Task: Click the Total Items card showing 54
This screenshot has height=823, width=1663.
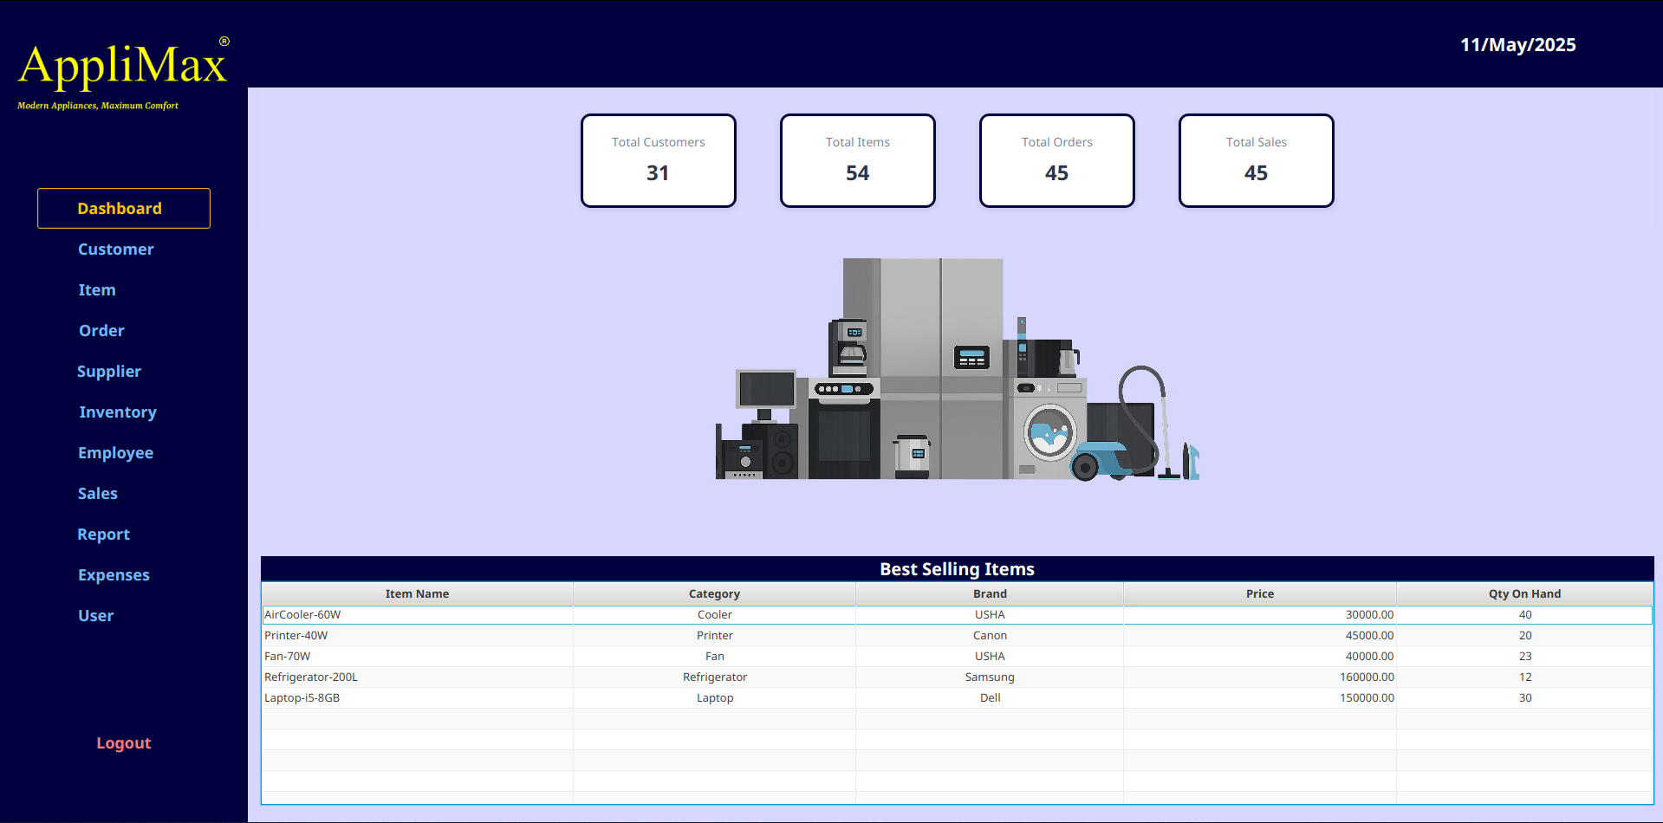Action: click(x=857, y=160)
